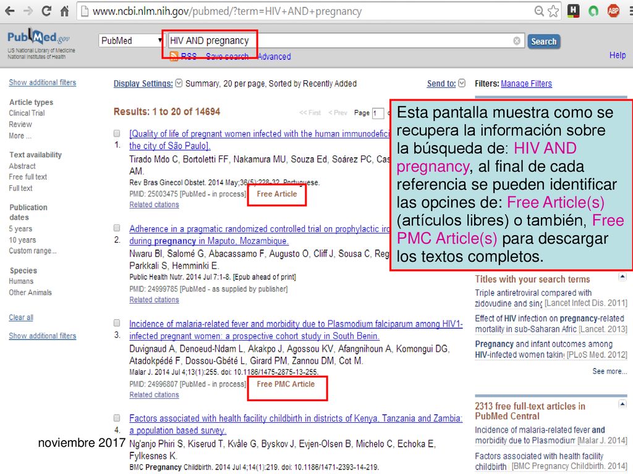This screenshot has height=474, width=633.
Task: Open the Send to dropdown arrow
Action: (462, 83)
